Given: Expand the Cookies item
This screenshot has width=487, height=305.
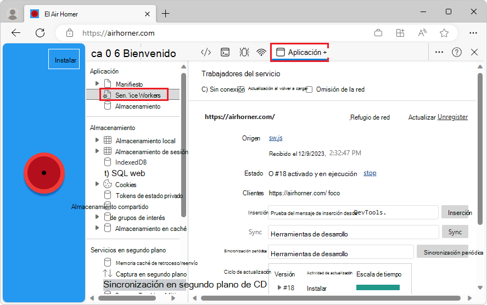Looking at the screenshot, I should tap(97, 184).
